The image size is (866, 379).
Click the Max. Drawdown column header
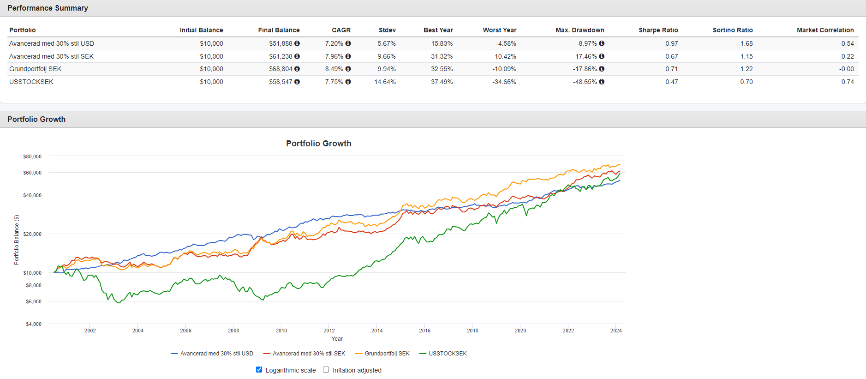click(x=579, y=30)
